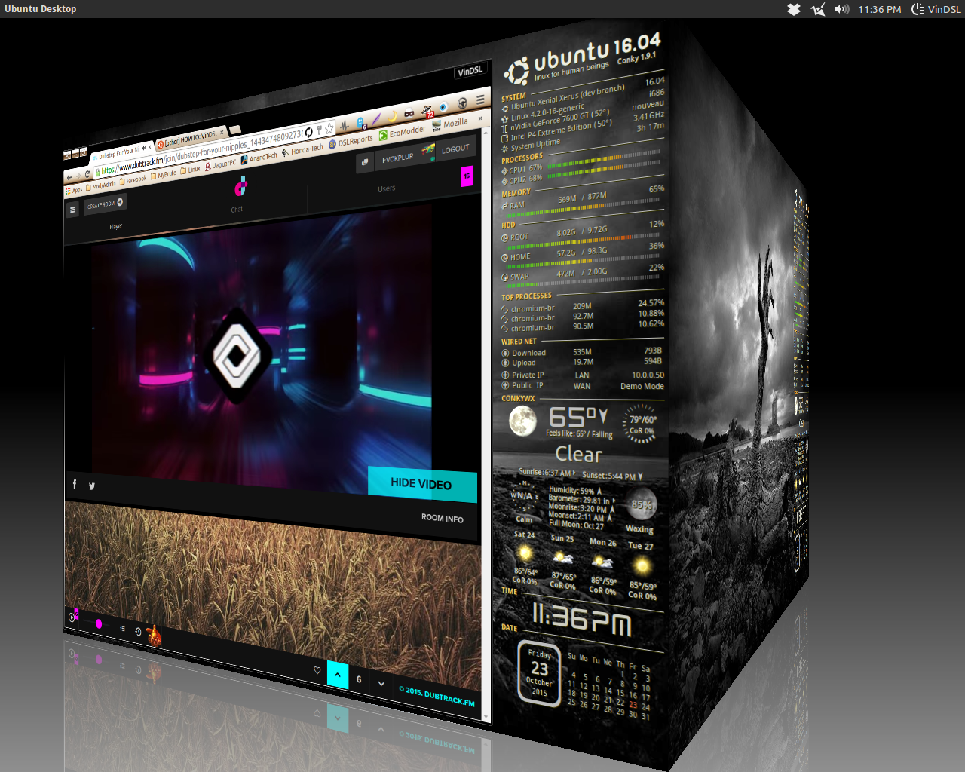Expand the MyBrute bookmark folder
This screenshot has width=965, height=772.
coord(164,175)
